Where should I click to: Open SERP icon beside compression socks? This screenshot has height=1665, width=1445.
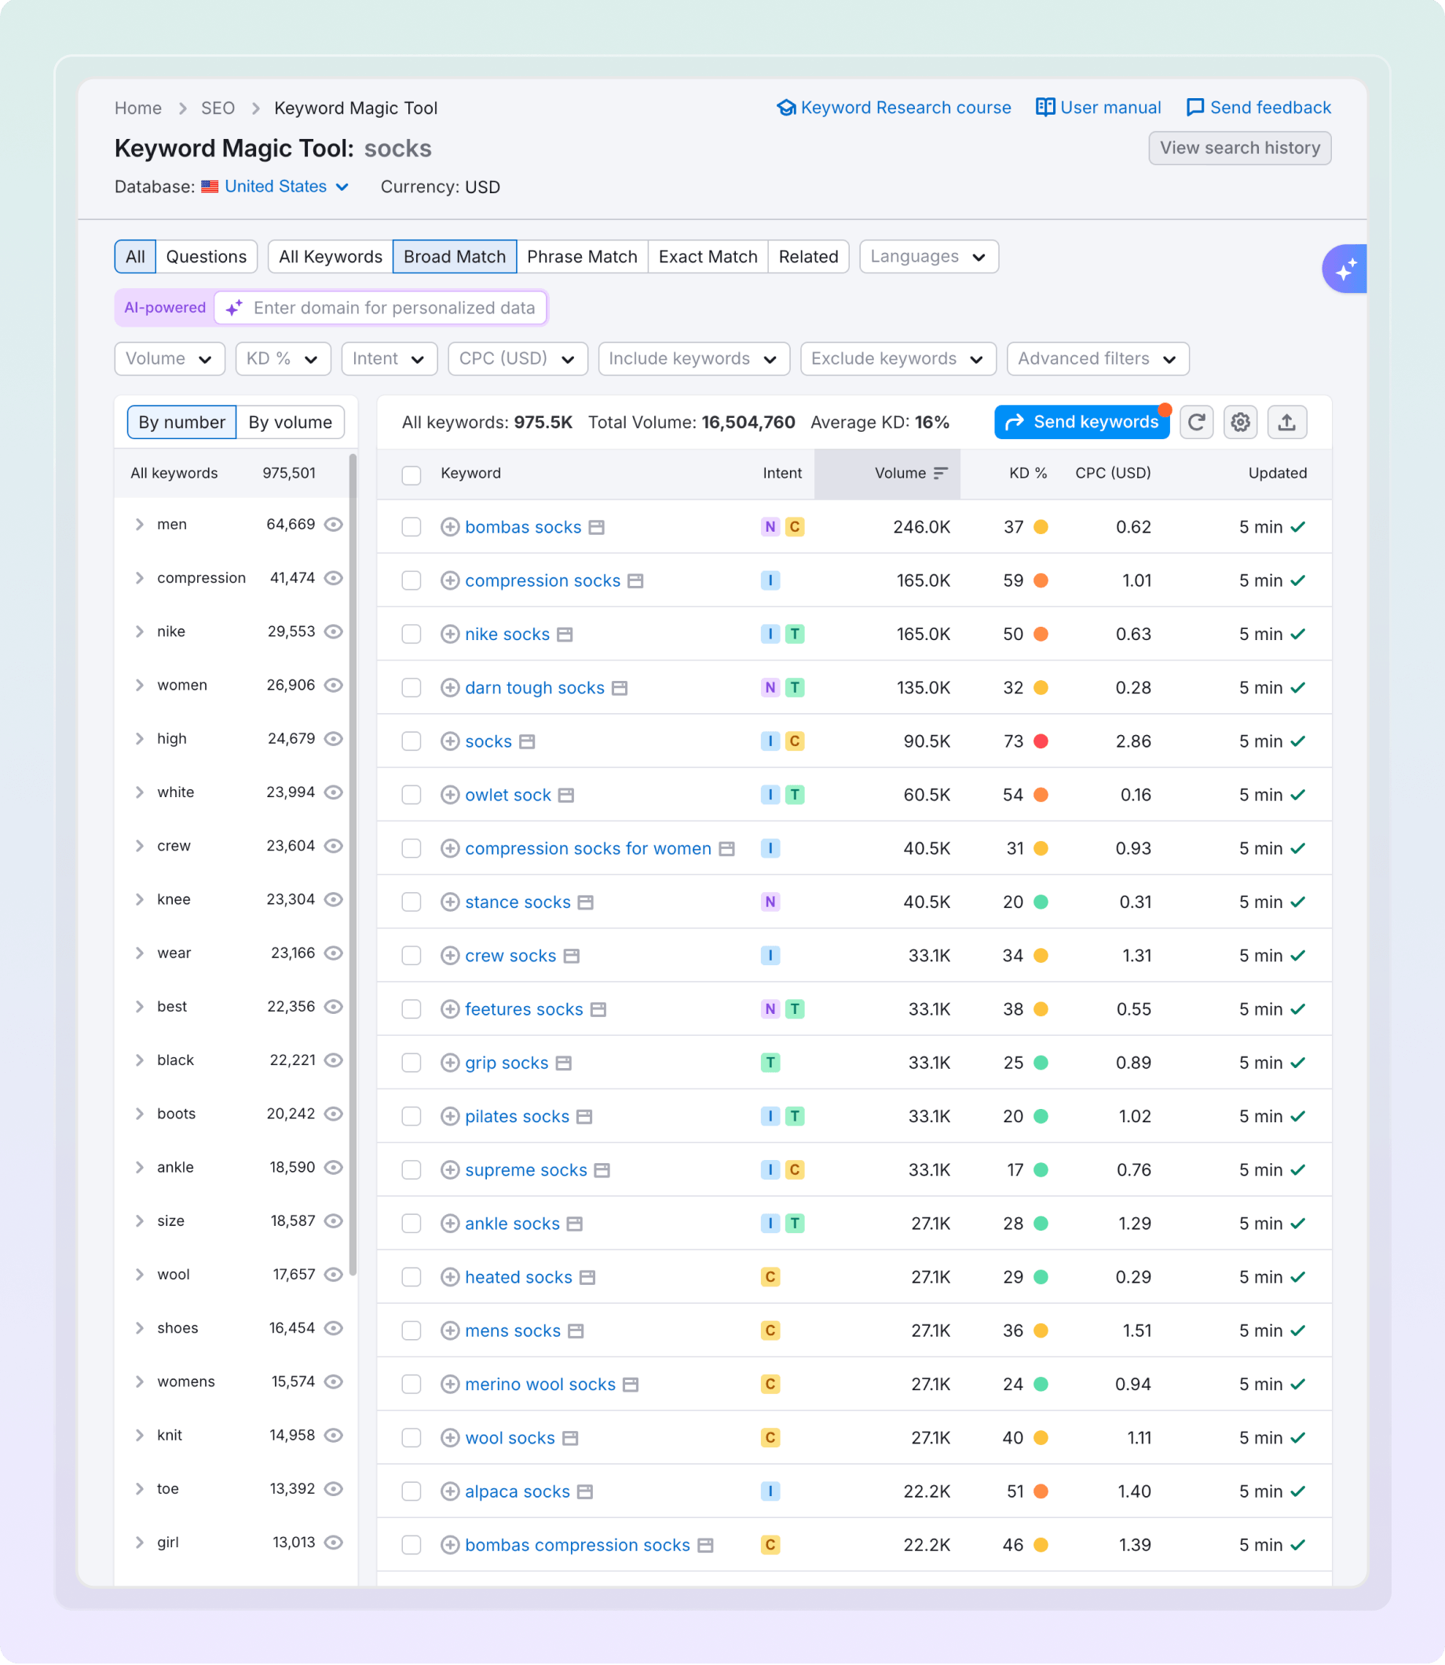point(635,580)
